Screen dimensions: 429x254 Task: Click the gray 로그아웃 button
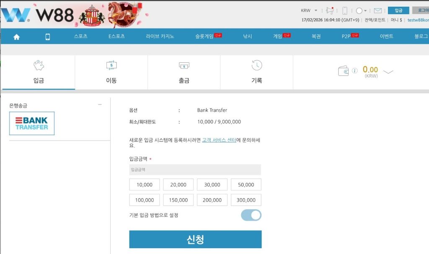(421, 10)
